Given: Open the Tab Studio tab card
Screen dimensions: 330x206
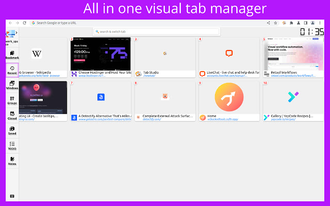Looking at the screenshot, I should pos(165,57).
